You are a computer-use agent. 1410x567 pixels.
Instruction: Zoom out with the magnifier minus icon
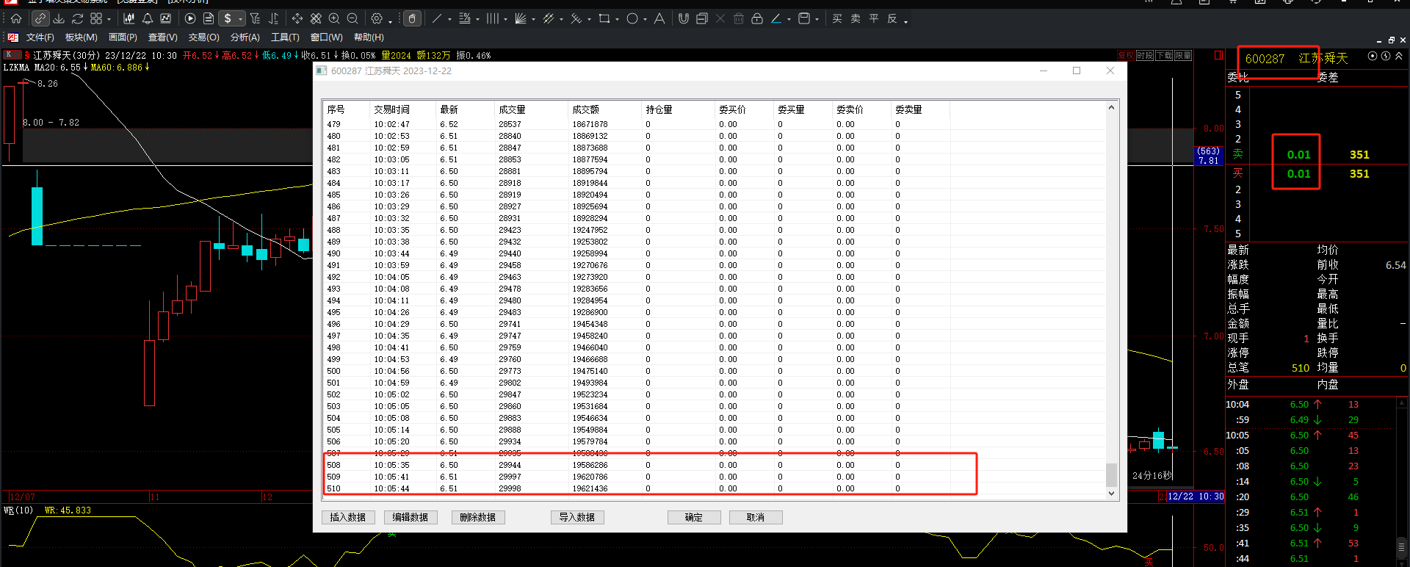(352, 18)
